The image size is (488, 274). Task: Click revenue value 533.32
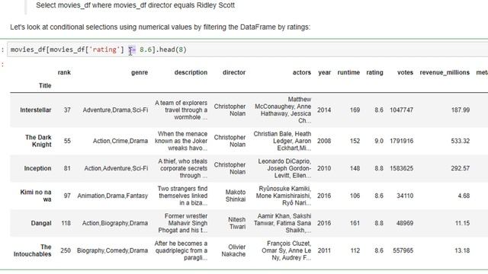461,141
